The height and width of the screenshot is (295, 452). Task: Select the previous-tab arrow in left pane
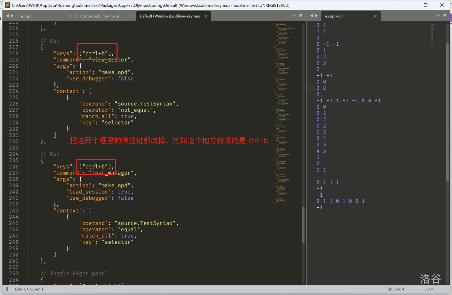(7, 16)
